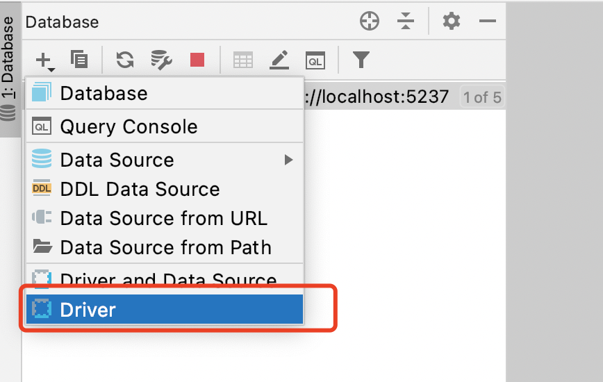Select the Driver menu item

pyautogui.click(x=165, y=309)
